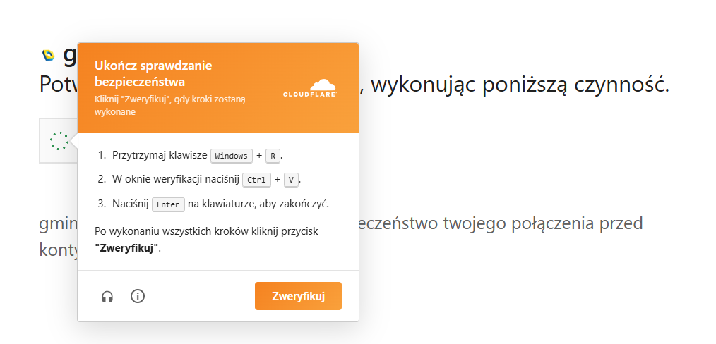
Task: Click the Cloudflare cloud logo
Action: point(309,87)
